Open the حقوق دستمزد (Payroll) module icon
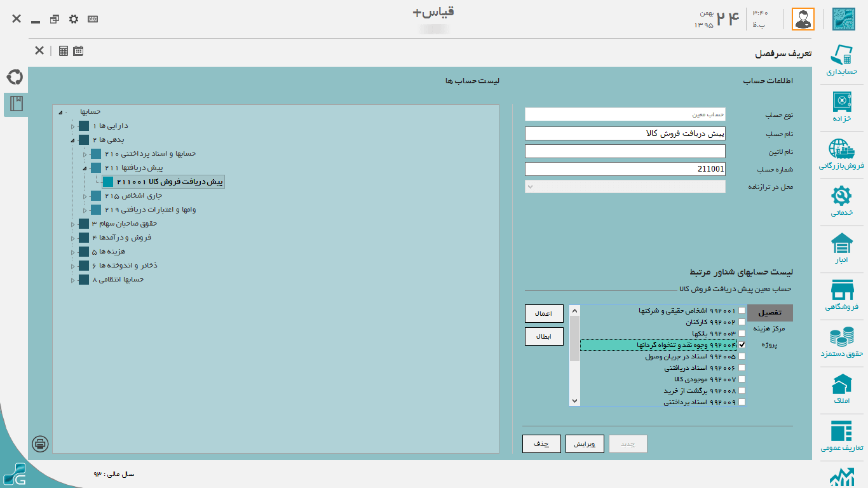The height and width of the screenshot is (488, 868). click(842, 342)
